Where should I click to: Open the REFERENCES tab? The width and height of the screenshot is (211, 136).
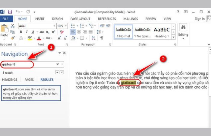click(107, 19)
